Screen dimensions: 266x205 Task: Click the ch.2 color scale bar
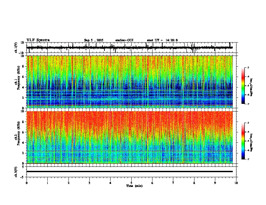243,141
